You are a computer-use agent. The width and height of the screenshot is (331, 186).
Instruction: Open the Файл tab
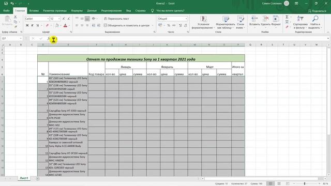[x=6, y=10]
